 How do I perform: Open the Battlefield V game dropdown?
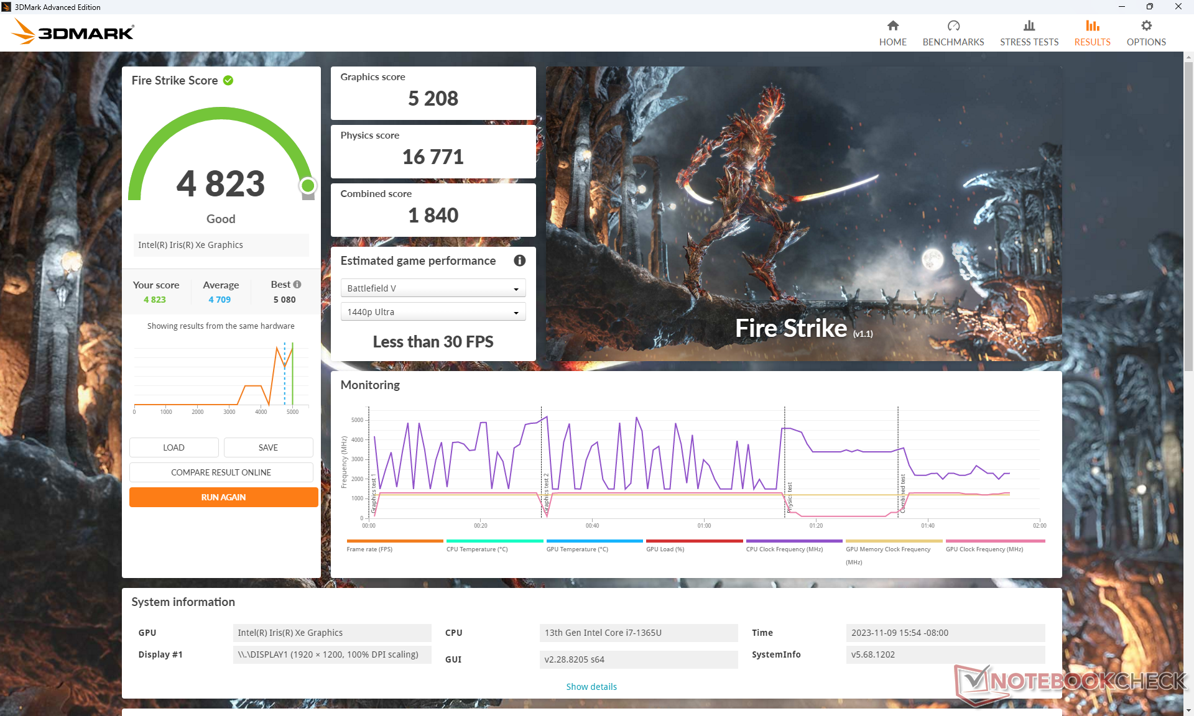433,288
